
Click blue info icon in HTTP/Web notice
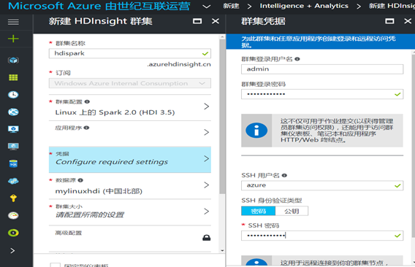tap(256, 131)
